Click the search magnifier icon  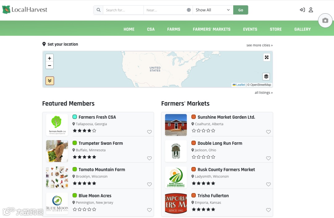(98, 10)
